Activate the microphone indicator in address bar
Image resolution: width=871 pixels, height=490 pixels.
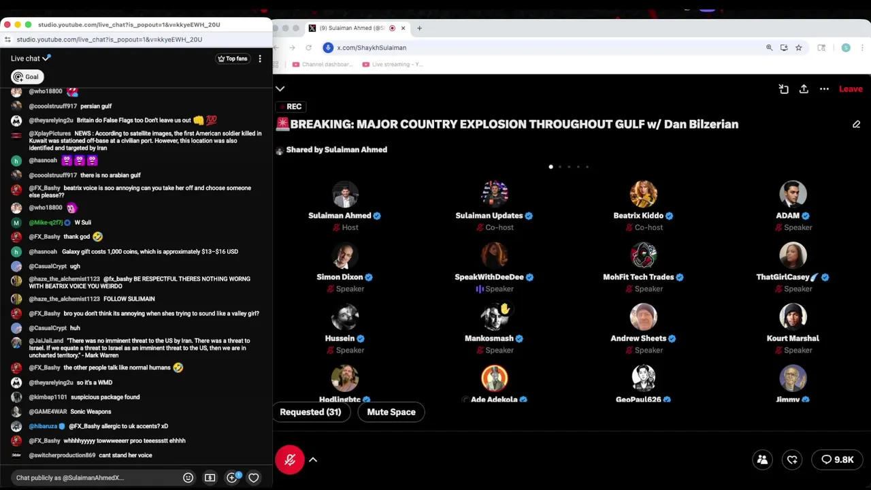click(328, 48)
